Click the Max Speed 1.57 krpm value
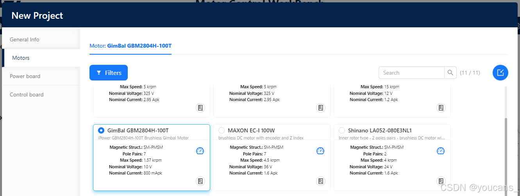This screenshot has width=520, height=196. 152,160
